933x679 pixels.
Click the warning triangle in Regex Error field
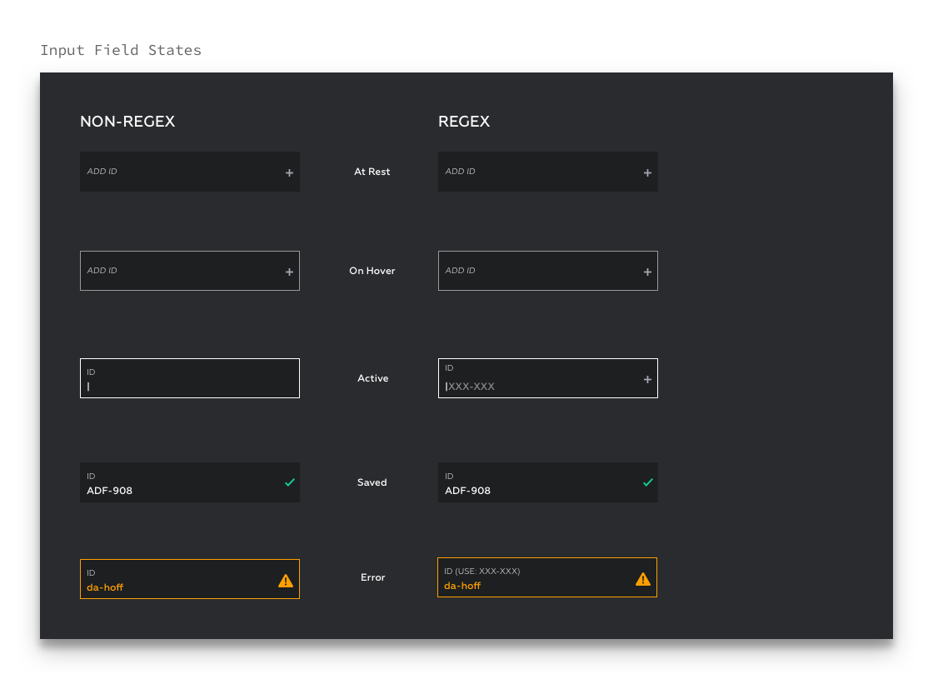643,579
